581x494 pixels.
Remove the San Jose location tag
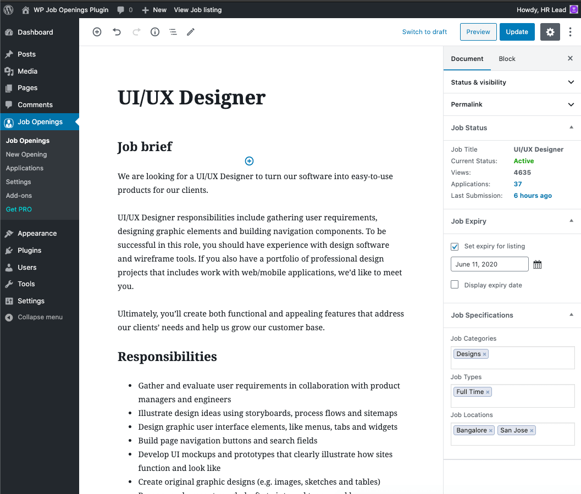click(x=532, y=431)
